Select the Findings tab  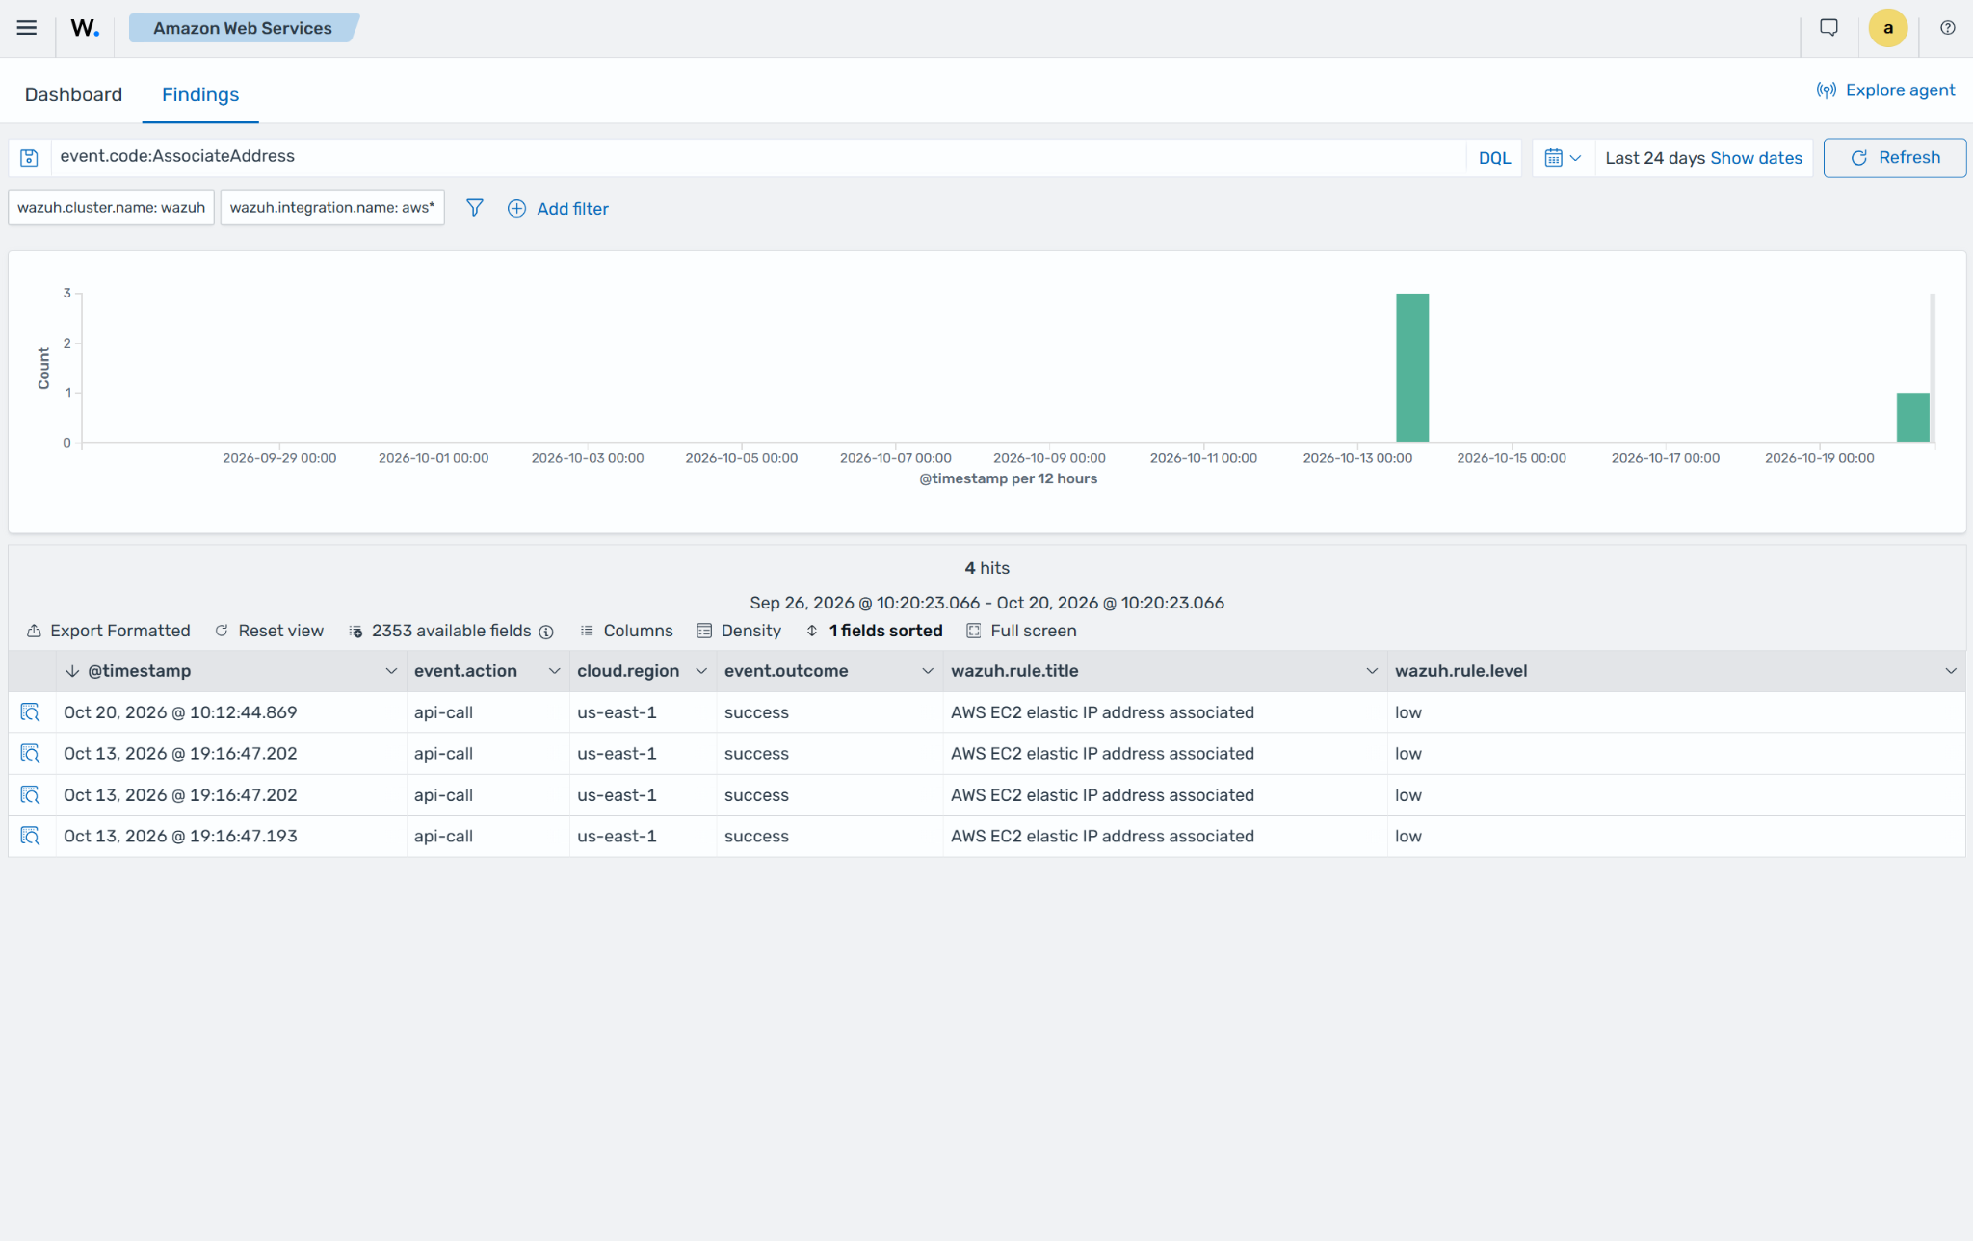pyautogui.click(x=199, y=94)
